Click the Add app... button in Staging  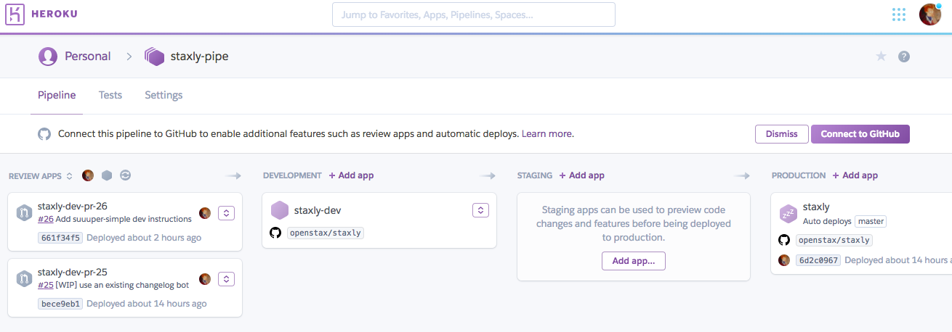point(634,261)
